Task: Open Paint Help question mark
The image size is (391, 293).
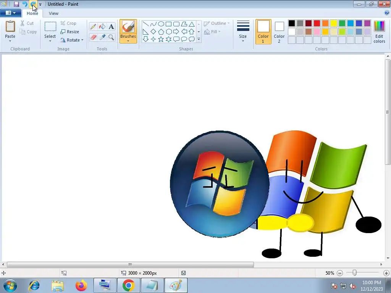Action: click(x=387, y=13)
